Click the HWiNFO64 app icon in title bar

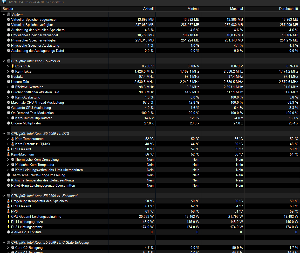pos(4,2)
